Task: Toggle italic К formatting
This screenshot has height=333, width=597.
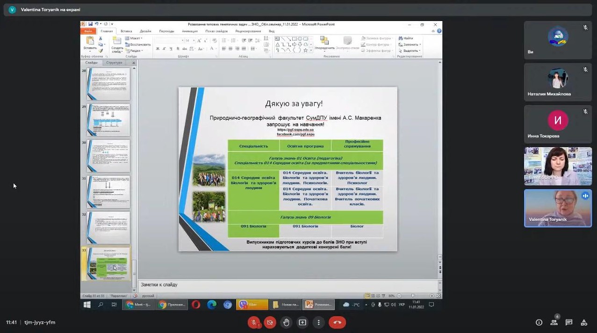Action: click(164, 49)
